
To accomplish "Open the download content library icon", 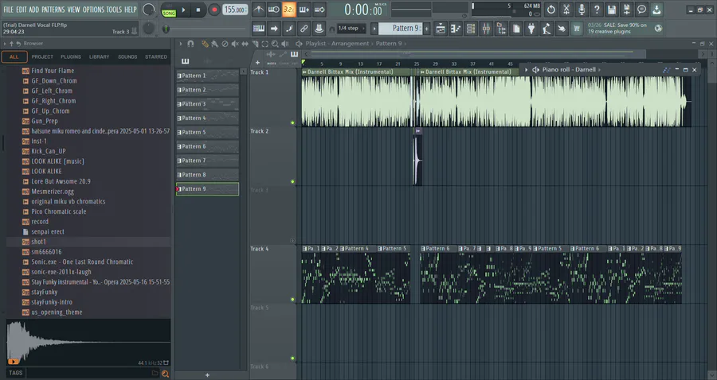I will (656, 10).
